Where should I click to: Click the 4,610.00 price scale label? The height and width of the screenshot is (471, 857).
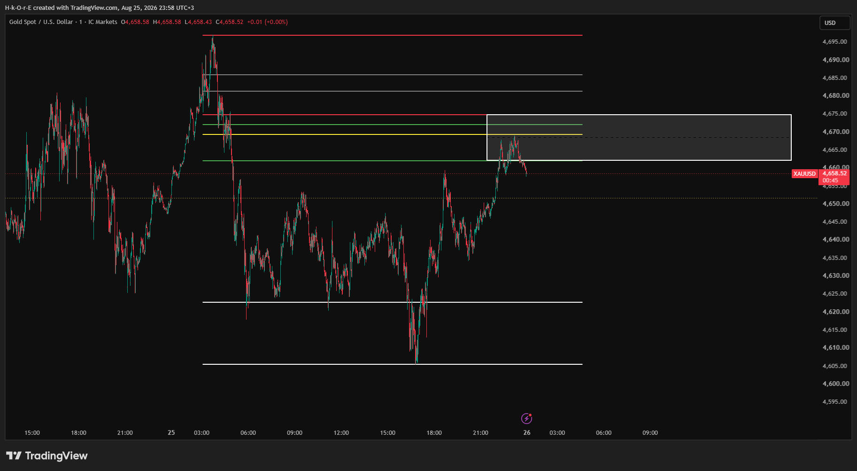pyautogui.click(x=836, y=347)
